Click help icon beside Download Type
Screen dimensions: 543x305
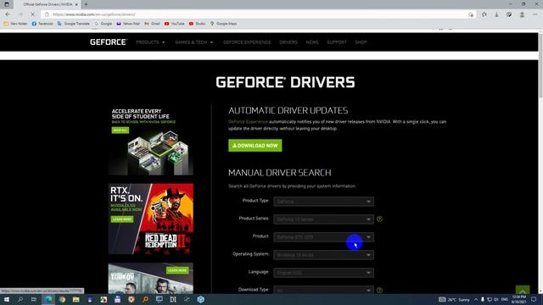click(x=379, y=290)
